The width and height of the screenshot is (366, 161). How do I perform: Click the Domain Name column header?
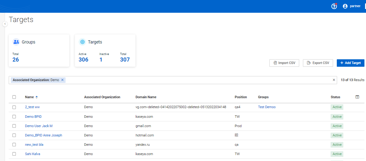pos(146,97)
